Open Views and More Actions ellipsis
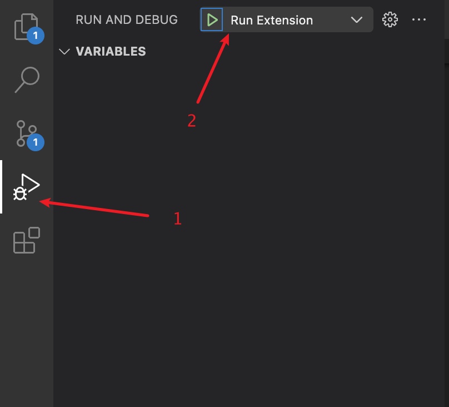Screen dimensions: 449x407 tap(418, 20)
